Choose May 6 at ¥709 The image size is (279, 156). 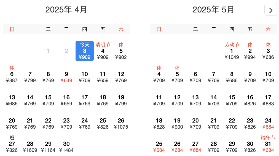[x=195, y=77]
